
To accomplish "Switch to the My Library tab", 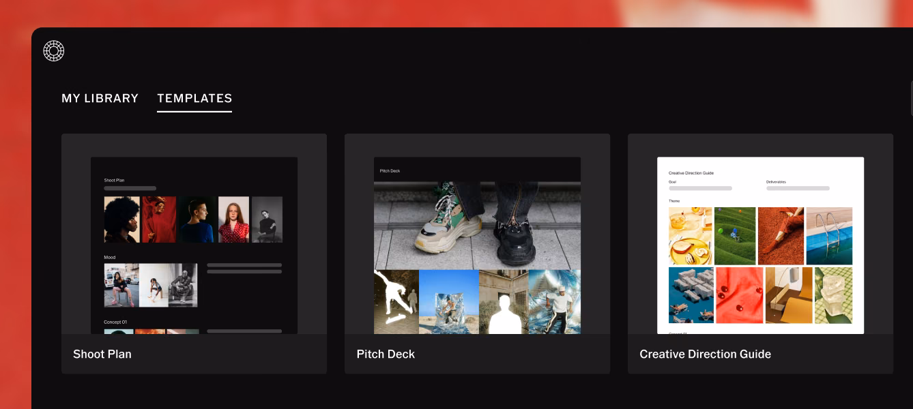I will pyautogui.click(x=100, y=98).
